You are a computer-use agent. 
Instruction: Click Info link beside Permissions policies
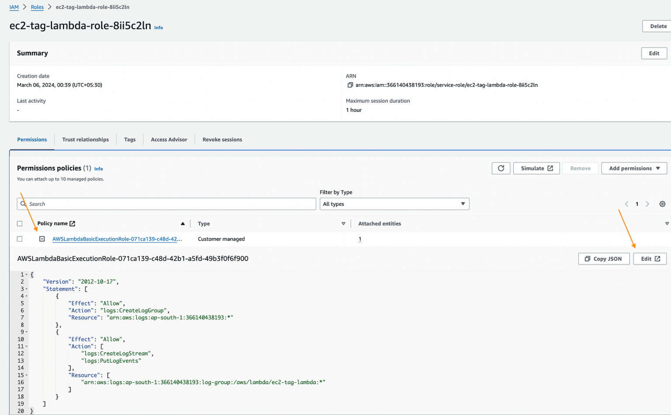click(99, 169)
